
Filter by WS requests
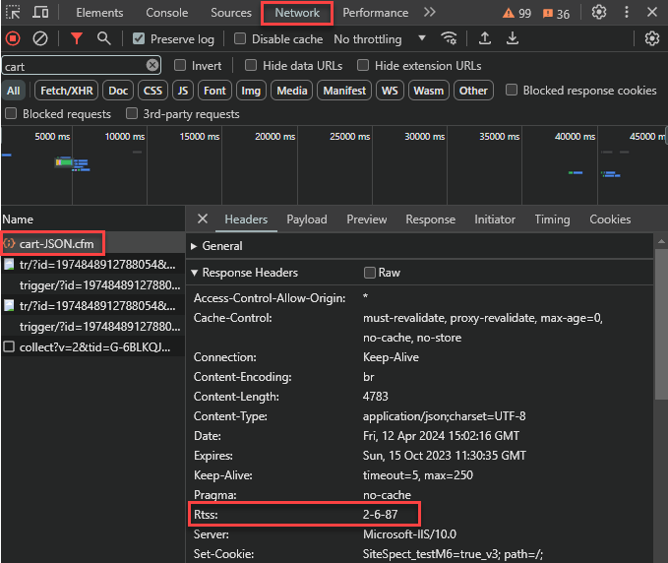click(x=390, y=91)
